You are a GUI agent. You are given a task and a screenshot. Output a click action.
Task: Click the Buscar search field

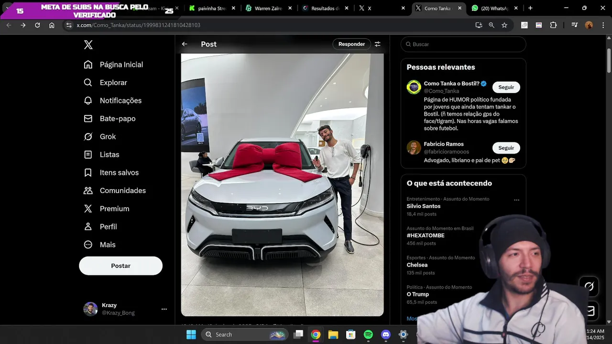[463, 44]
